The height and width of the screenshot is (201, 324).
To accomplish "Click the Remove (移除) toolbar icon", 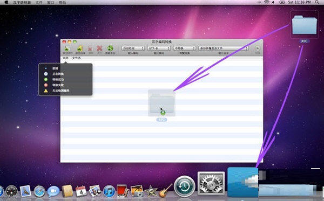I will tap(90, 49).
